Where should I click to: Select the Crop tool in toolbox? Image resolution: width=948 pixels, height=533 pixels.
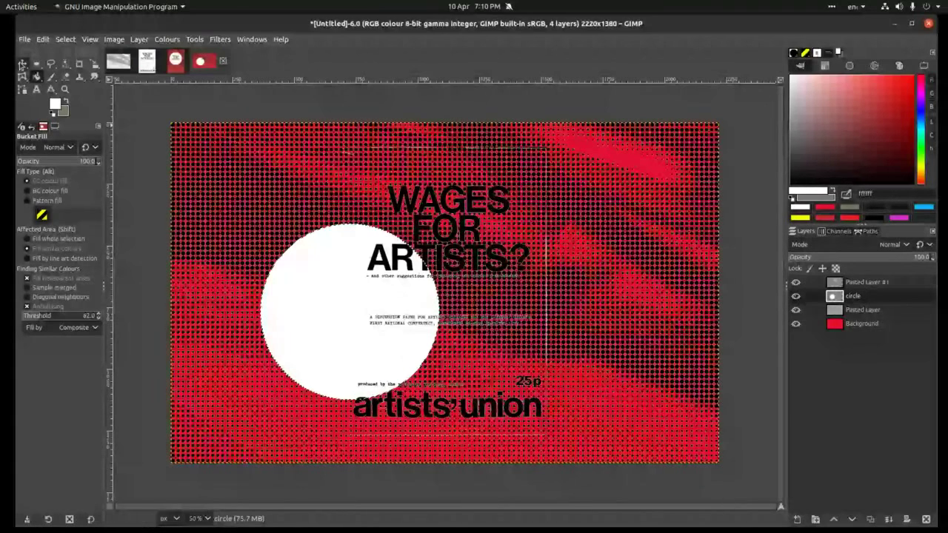coord(79,64)
